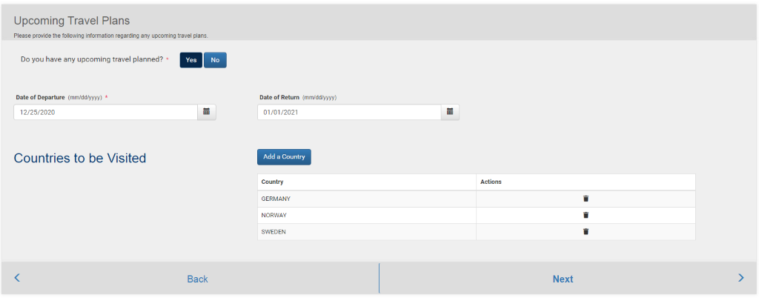The image size is (759, 298).
Task: Click the Actions column header
Action: (x=491, y=182)
